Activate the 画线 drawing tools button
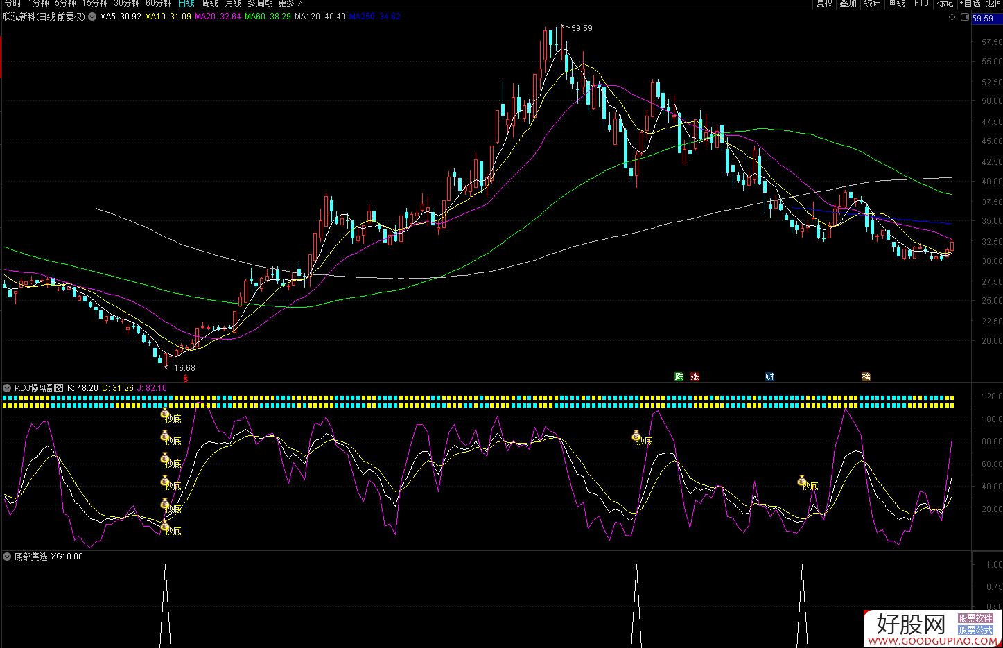Screen dimensions: 1003x648 tap(896, 3)
